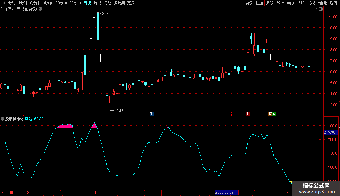This screenshot has width=340, height=196.
Task: Open 统计 statistics tool
Action: coord(280,3)
